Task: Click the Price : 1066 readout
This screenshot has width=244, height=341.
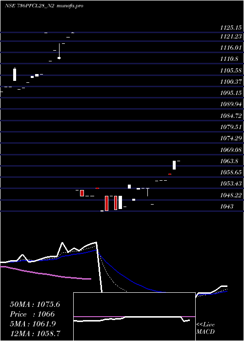Action: pyautogui.click(x=32, y=314)
